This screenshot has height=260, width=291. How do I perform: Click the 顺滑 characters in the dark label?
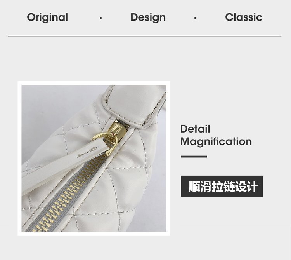pos(200,186)
